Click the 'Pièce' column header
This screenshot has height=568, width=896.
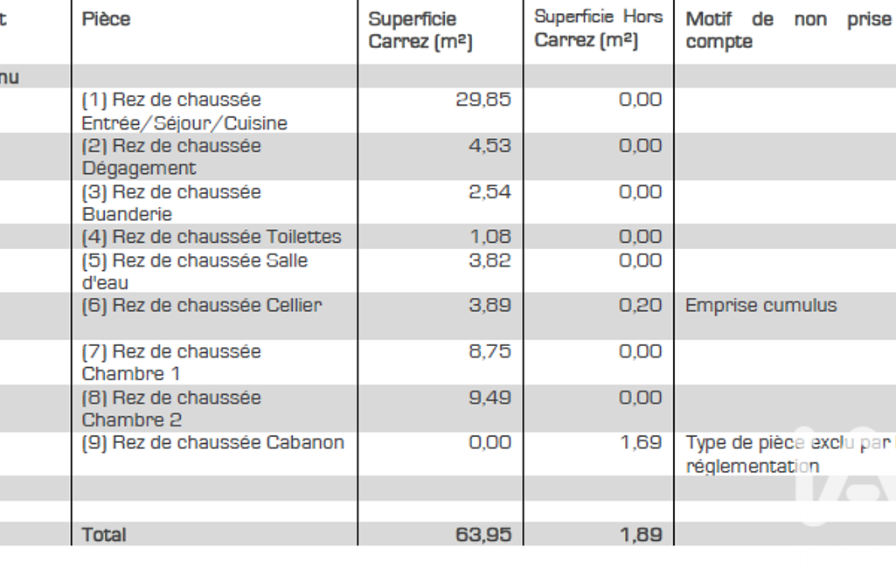pos(106,19)
